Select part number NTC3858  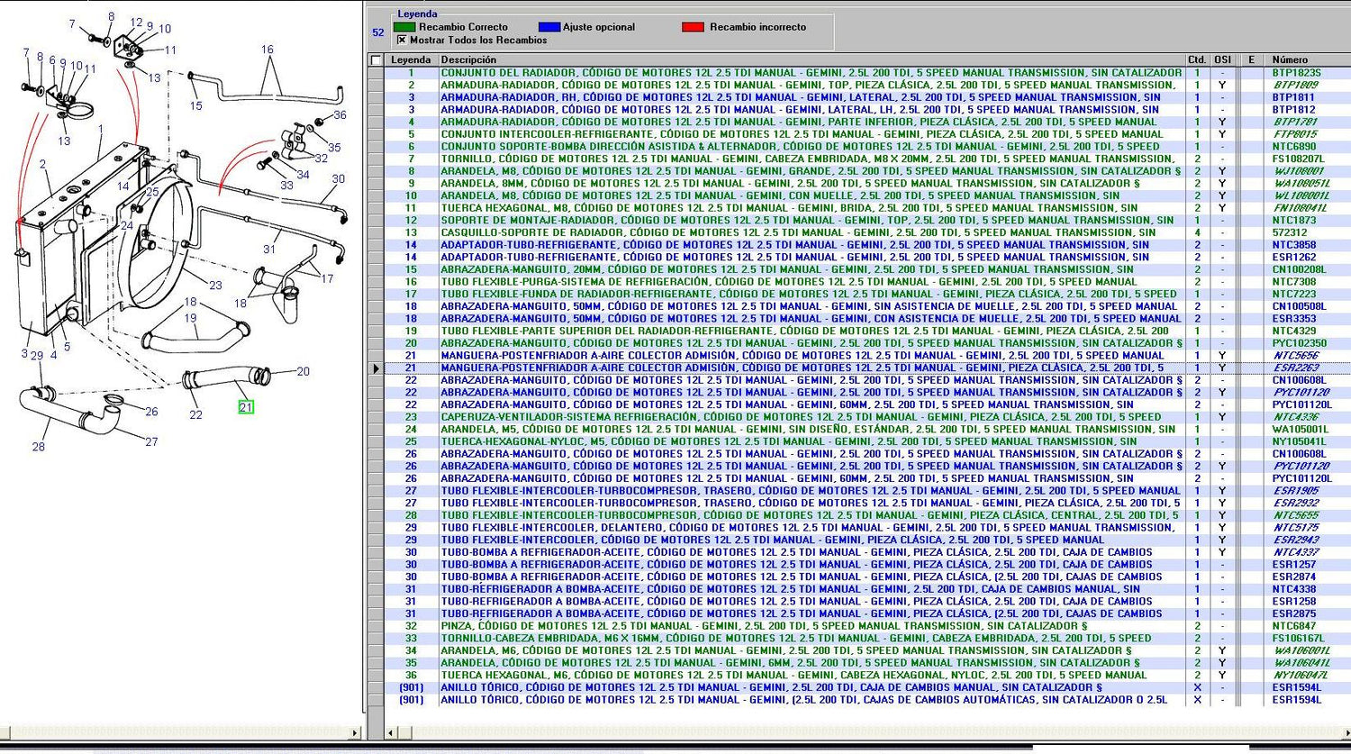[x=1294, y=245]
